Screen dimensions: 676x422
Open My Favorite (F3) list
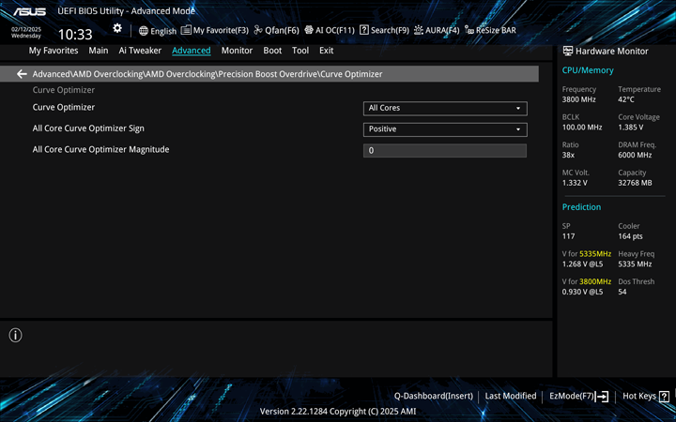pos(215,30)
